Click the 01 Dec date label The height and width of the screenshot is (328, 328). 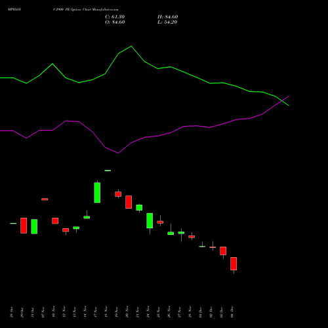[200, 312]
